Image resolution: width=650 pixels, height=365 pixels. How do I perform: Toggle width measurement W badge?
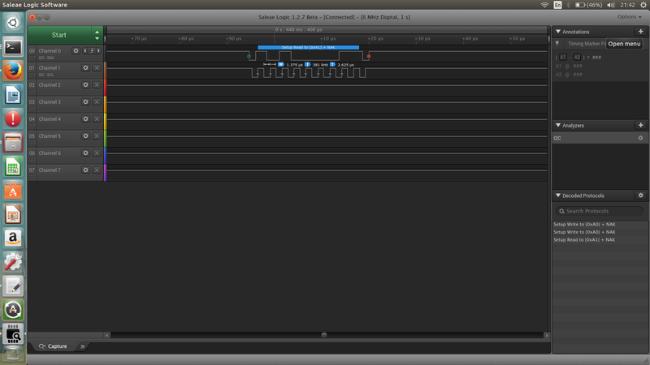click(x=281, y=65)
